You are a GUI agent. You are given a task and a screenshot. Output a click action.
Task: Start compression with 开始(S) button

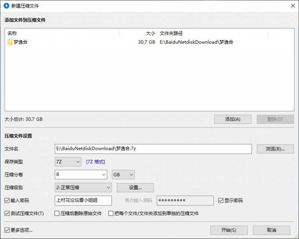click(x=229, y=230)
